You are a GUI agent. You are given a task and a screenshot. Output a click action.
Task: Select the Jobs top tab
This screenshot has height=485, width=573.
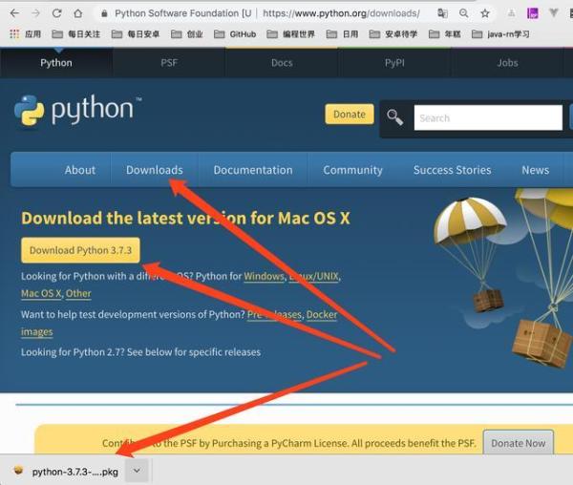tap(507, 63)
